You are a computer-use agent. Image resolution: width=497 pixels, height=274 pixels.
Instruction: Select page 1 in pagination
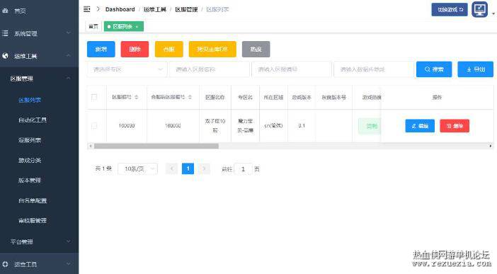pos(188,169)
